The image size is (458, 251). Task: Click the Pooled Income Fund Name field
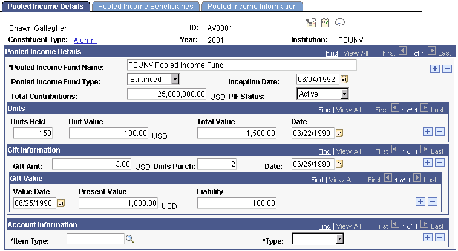(242, 65)
